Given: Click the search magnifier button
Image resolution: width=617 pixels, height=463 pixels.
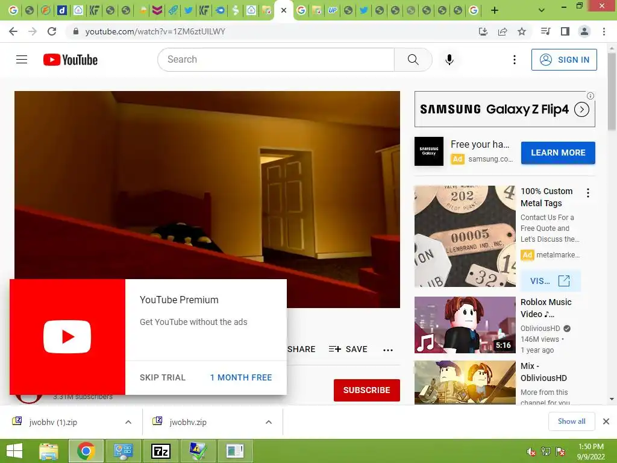Looking at the screenshot, I should click(413, 60).
